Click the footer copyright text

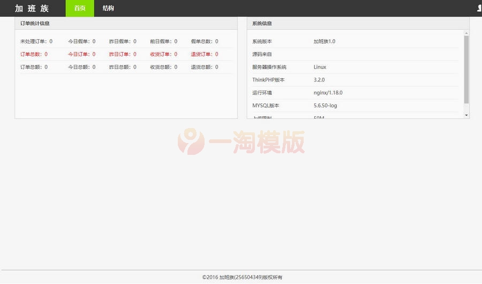(242, 277)
